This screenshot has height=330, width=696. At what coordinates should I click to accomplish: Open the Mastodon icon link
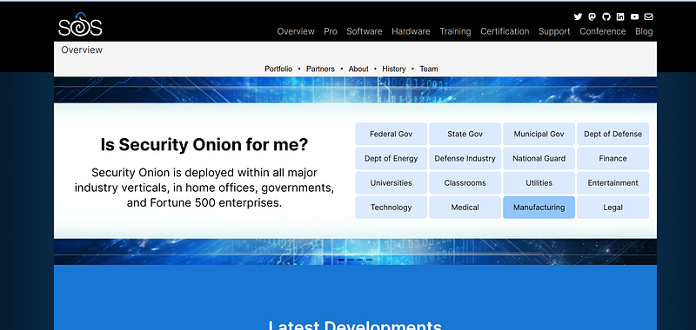coord(592,16)
